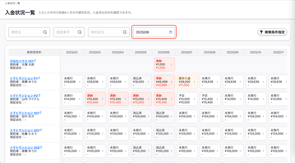Click 契約者：山内 マイケル text
The width and height of the screenshot is (295, 163).
tap(25, 99)
